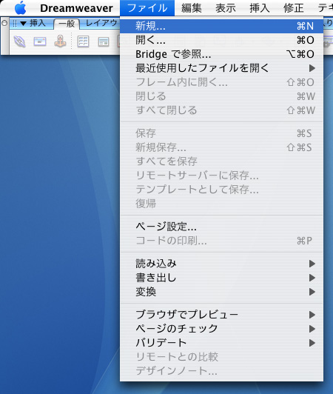
Task: Click the Insert Table icon
Action: tap(83, 41)
